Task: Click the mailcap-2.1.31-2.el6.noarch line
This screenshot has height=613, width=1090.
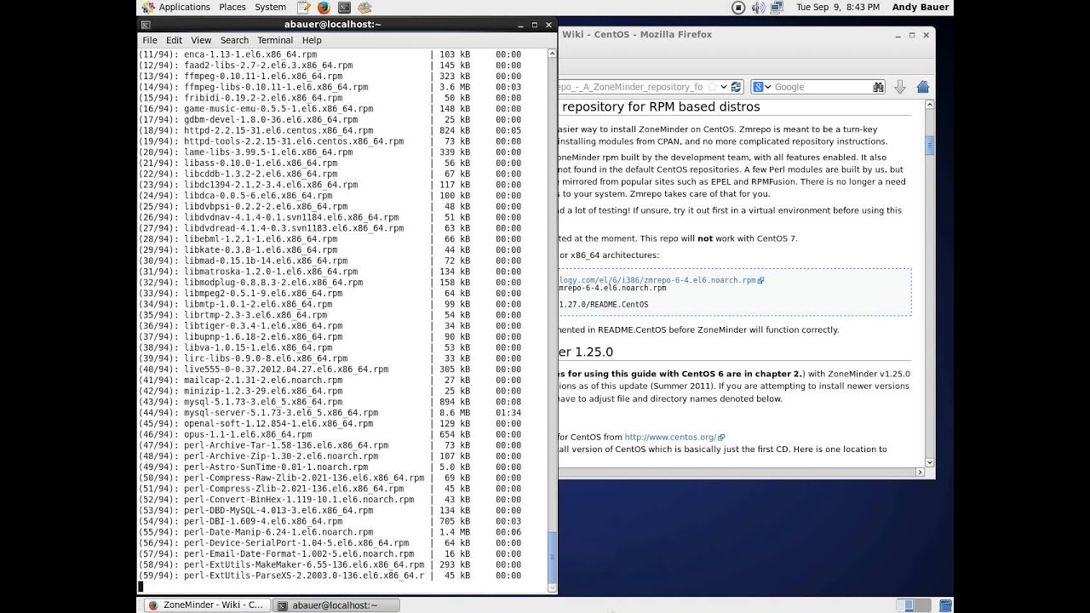Action: click(x=330, y=381)
